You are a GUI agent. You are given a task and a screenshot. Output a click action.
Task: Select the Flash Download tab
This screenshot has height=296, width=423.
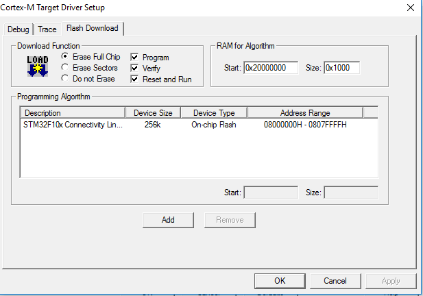(x=93, y=28)
